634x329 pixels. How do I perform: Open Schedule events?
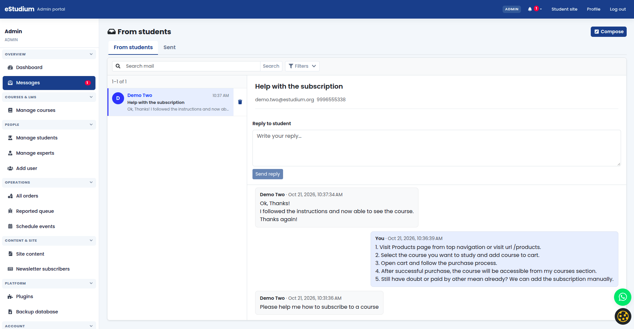[x=49, y=226]
